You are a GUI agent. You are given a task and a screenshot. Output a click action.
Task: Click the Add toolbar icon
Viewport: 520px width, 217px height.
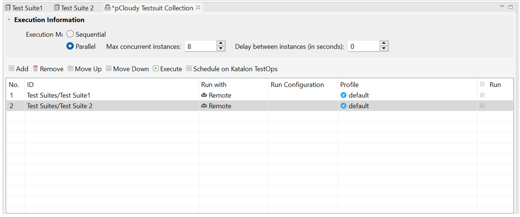pos(11,69)
